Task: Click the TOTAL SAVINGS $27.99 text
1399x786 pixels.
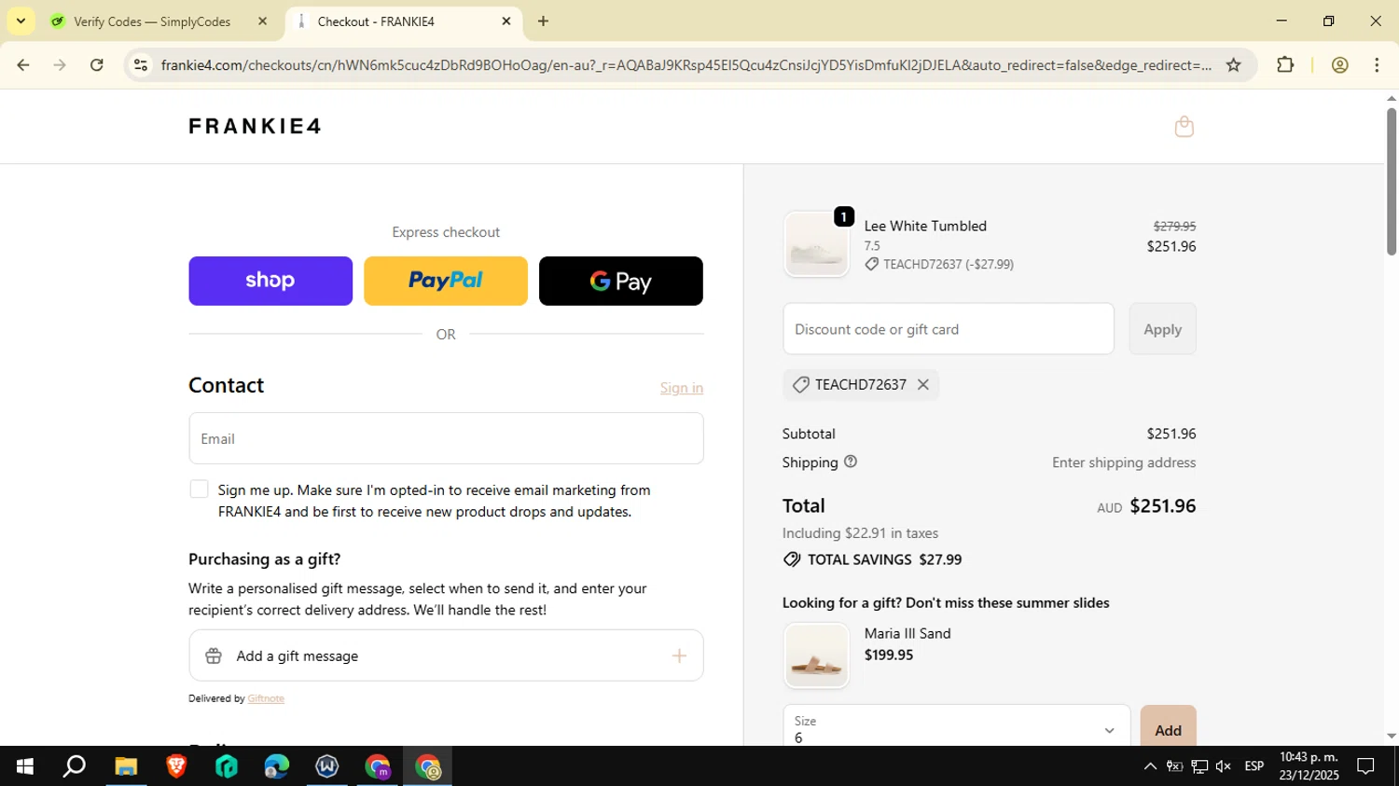Action: (x=884, y=559)
